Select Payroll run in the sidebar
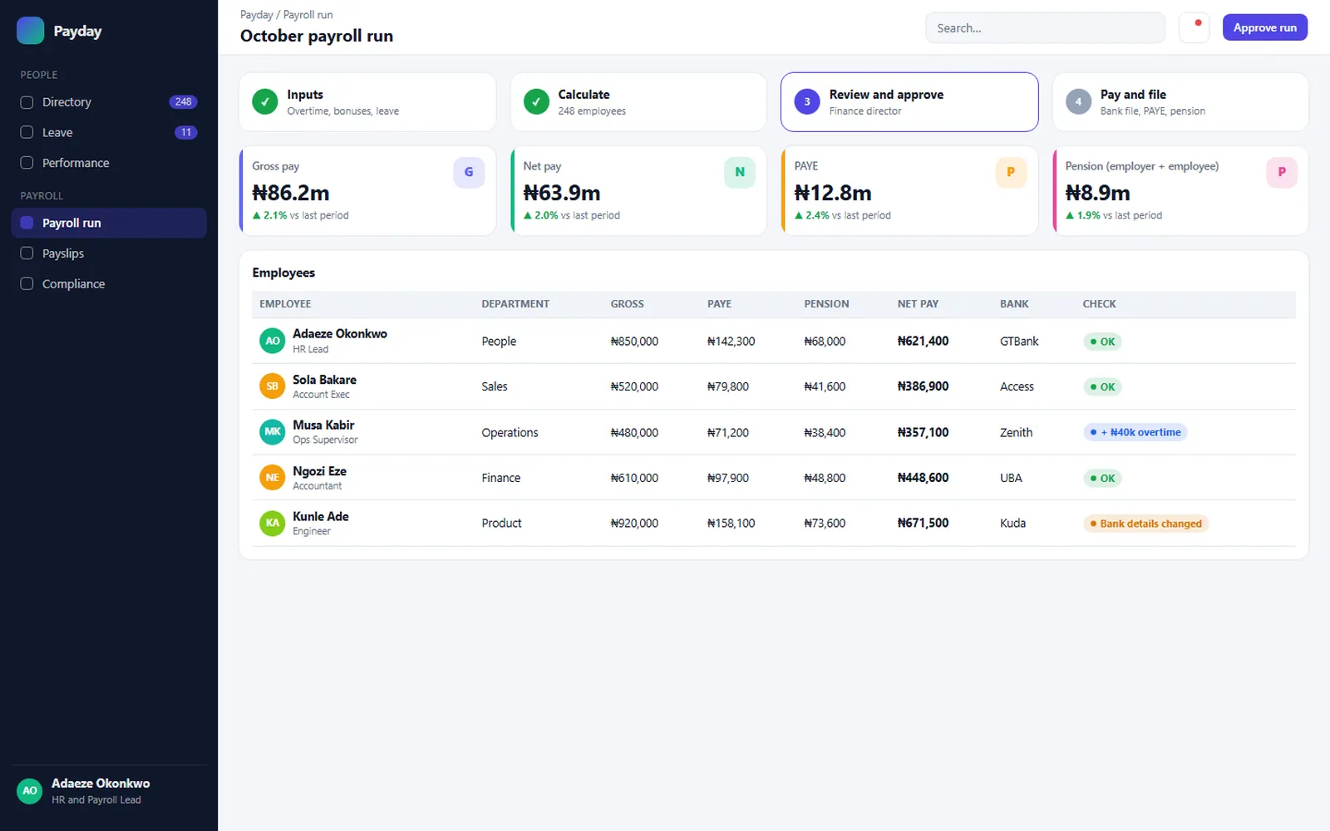 coord(109,223)
